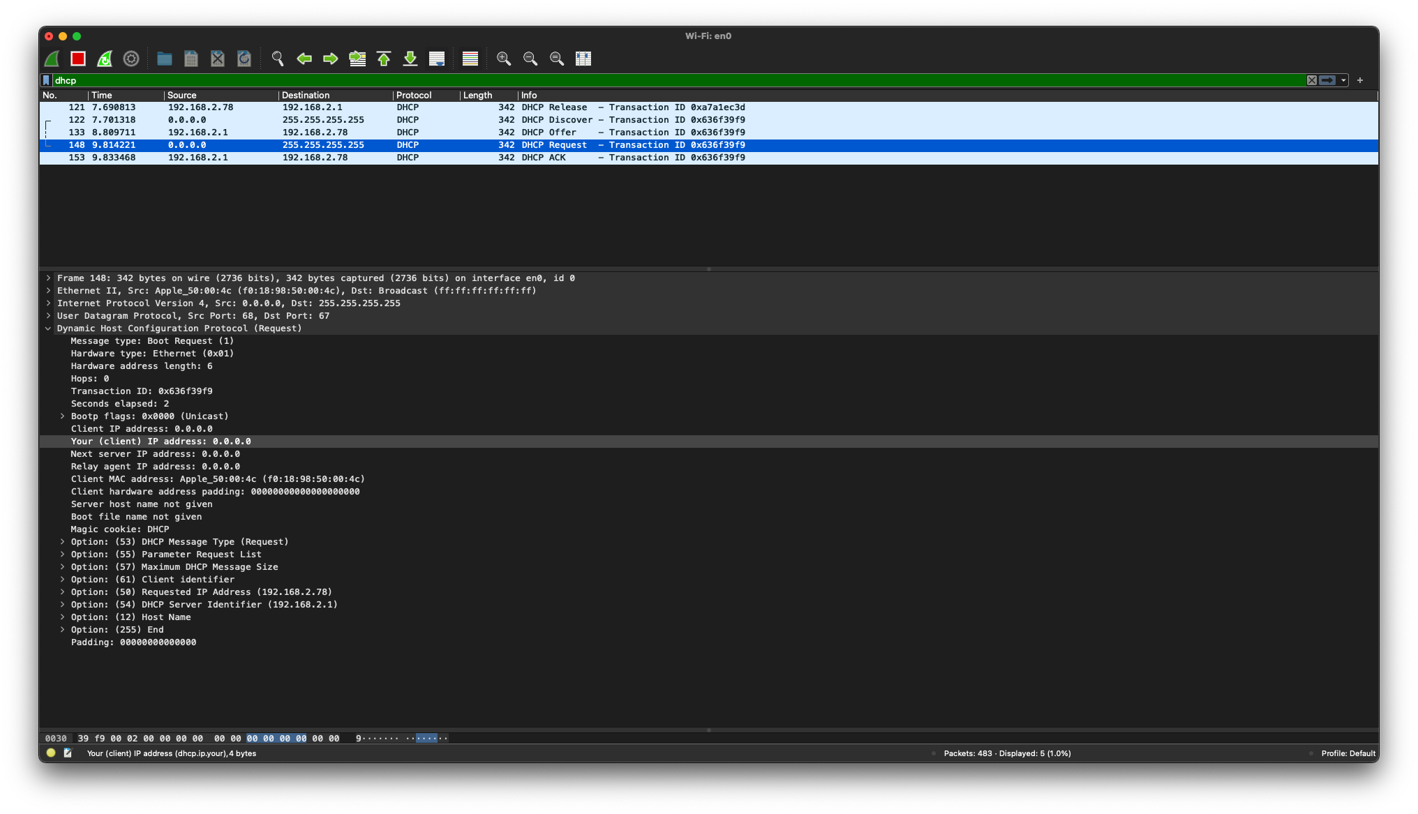The image size is (1418, 814).
Task: Toggle auto scroll during live capture
Action: click(437, 59)
